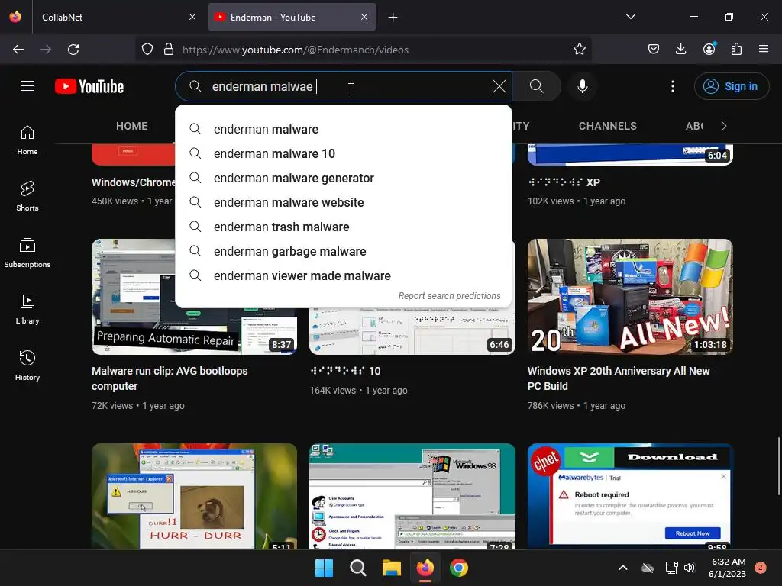Choose suggestion "enderman malware website"
782x586 pixels.
click(x=344, y=202)
